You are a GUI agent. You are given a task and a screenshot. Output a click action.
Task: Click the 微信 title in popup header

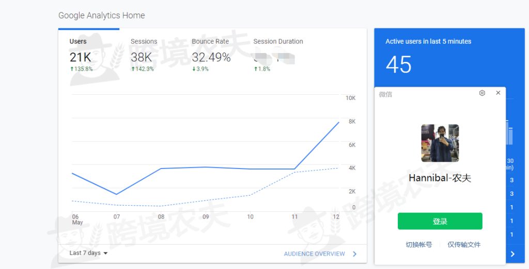[385, 94]
